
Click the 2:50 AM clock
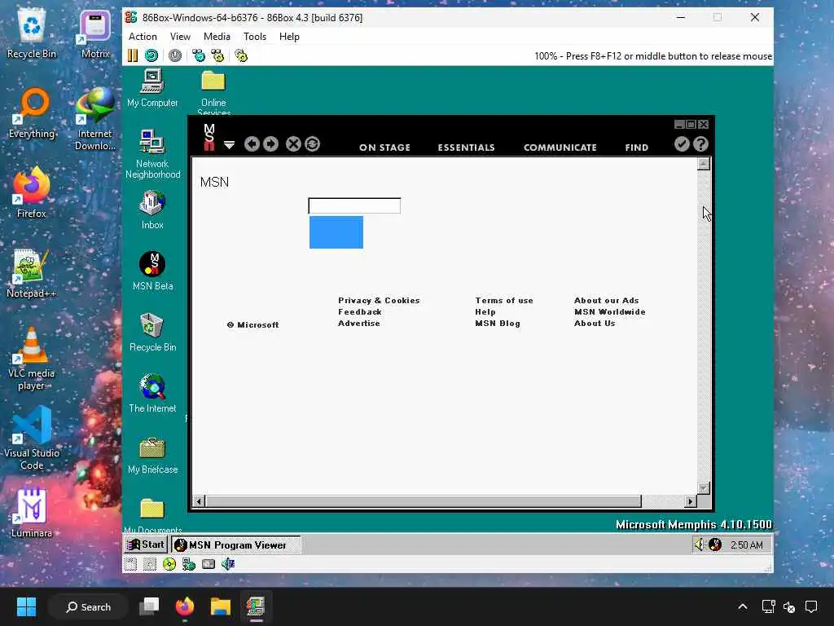[746, 545]
